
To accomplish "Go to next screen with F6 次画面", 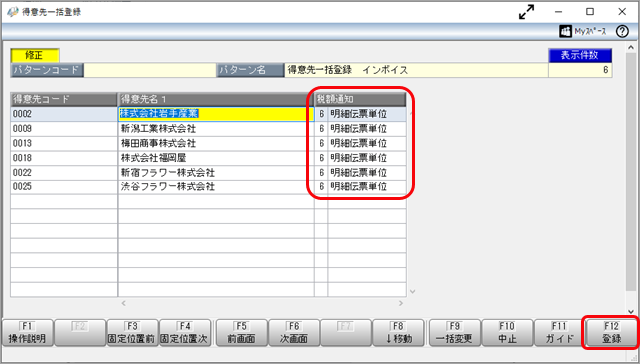I will pos(294,333).
